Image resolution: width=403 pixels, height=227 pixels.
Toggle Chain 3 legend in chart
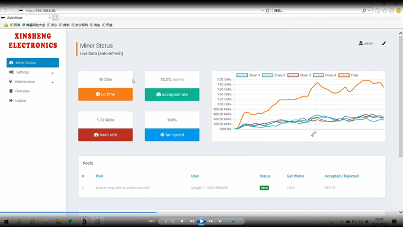click(x=299, y=75)
